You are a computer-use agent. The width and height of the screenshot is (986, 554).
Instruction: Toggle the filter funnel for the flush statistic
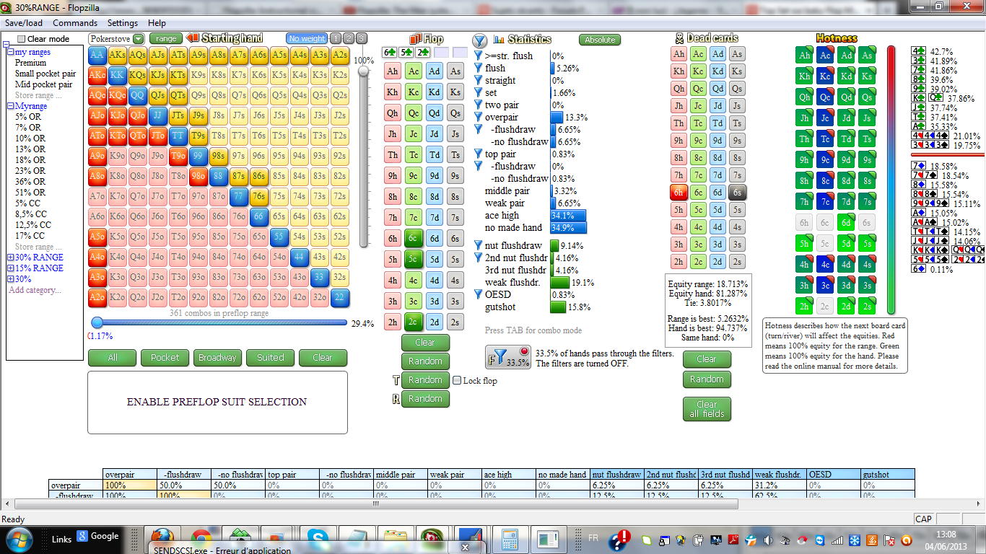pyautogui.click(x=478, y=68)
